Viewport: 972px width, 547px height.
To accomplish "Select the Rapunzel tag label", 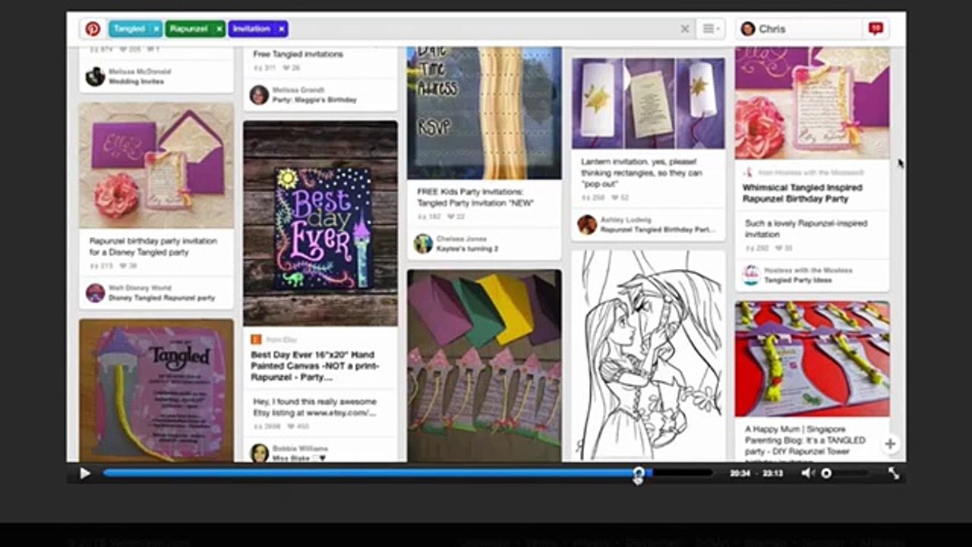I will click(188, 29).
